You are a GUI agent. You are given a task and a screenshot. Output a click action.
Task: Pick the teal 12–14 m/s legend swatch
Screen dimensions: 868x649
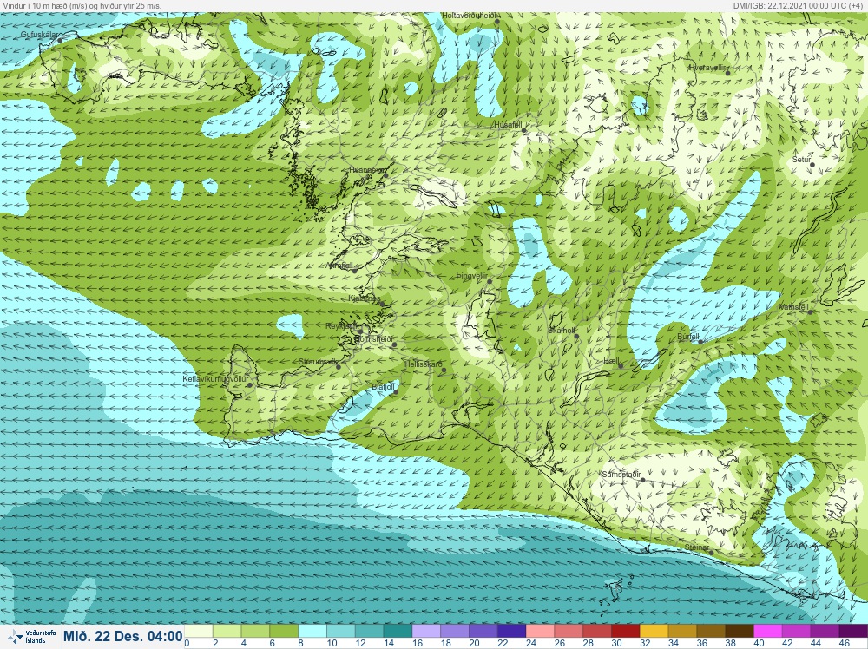tap(369, 632)
